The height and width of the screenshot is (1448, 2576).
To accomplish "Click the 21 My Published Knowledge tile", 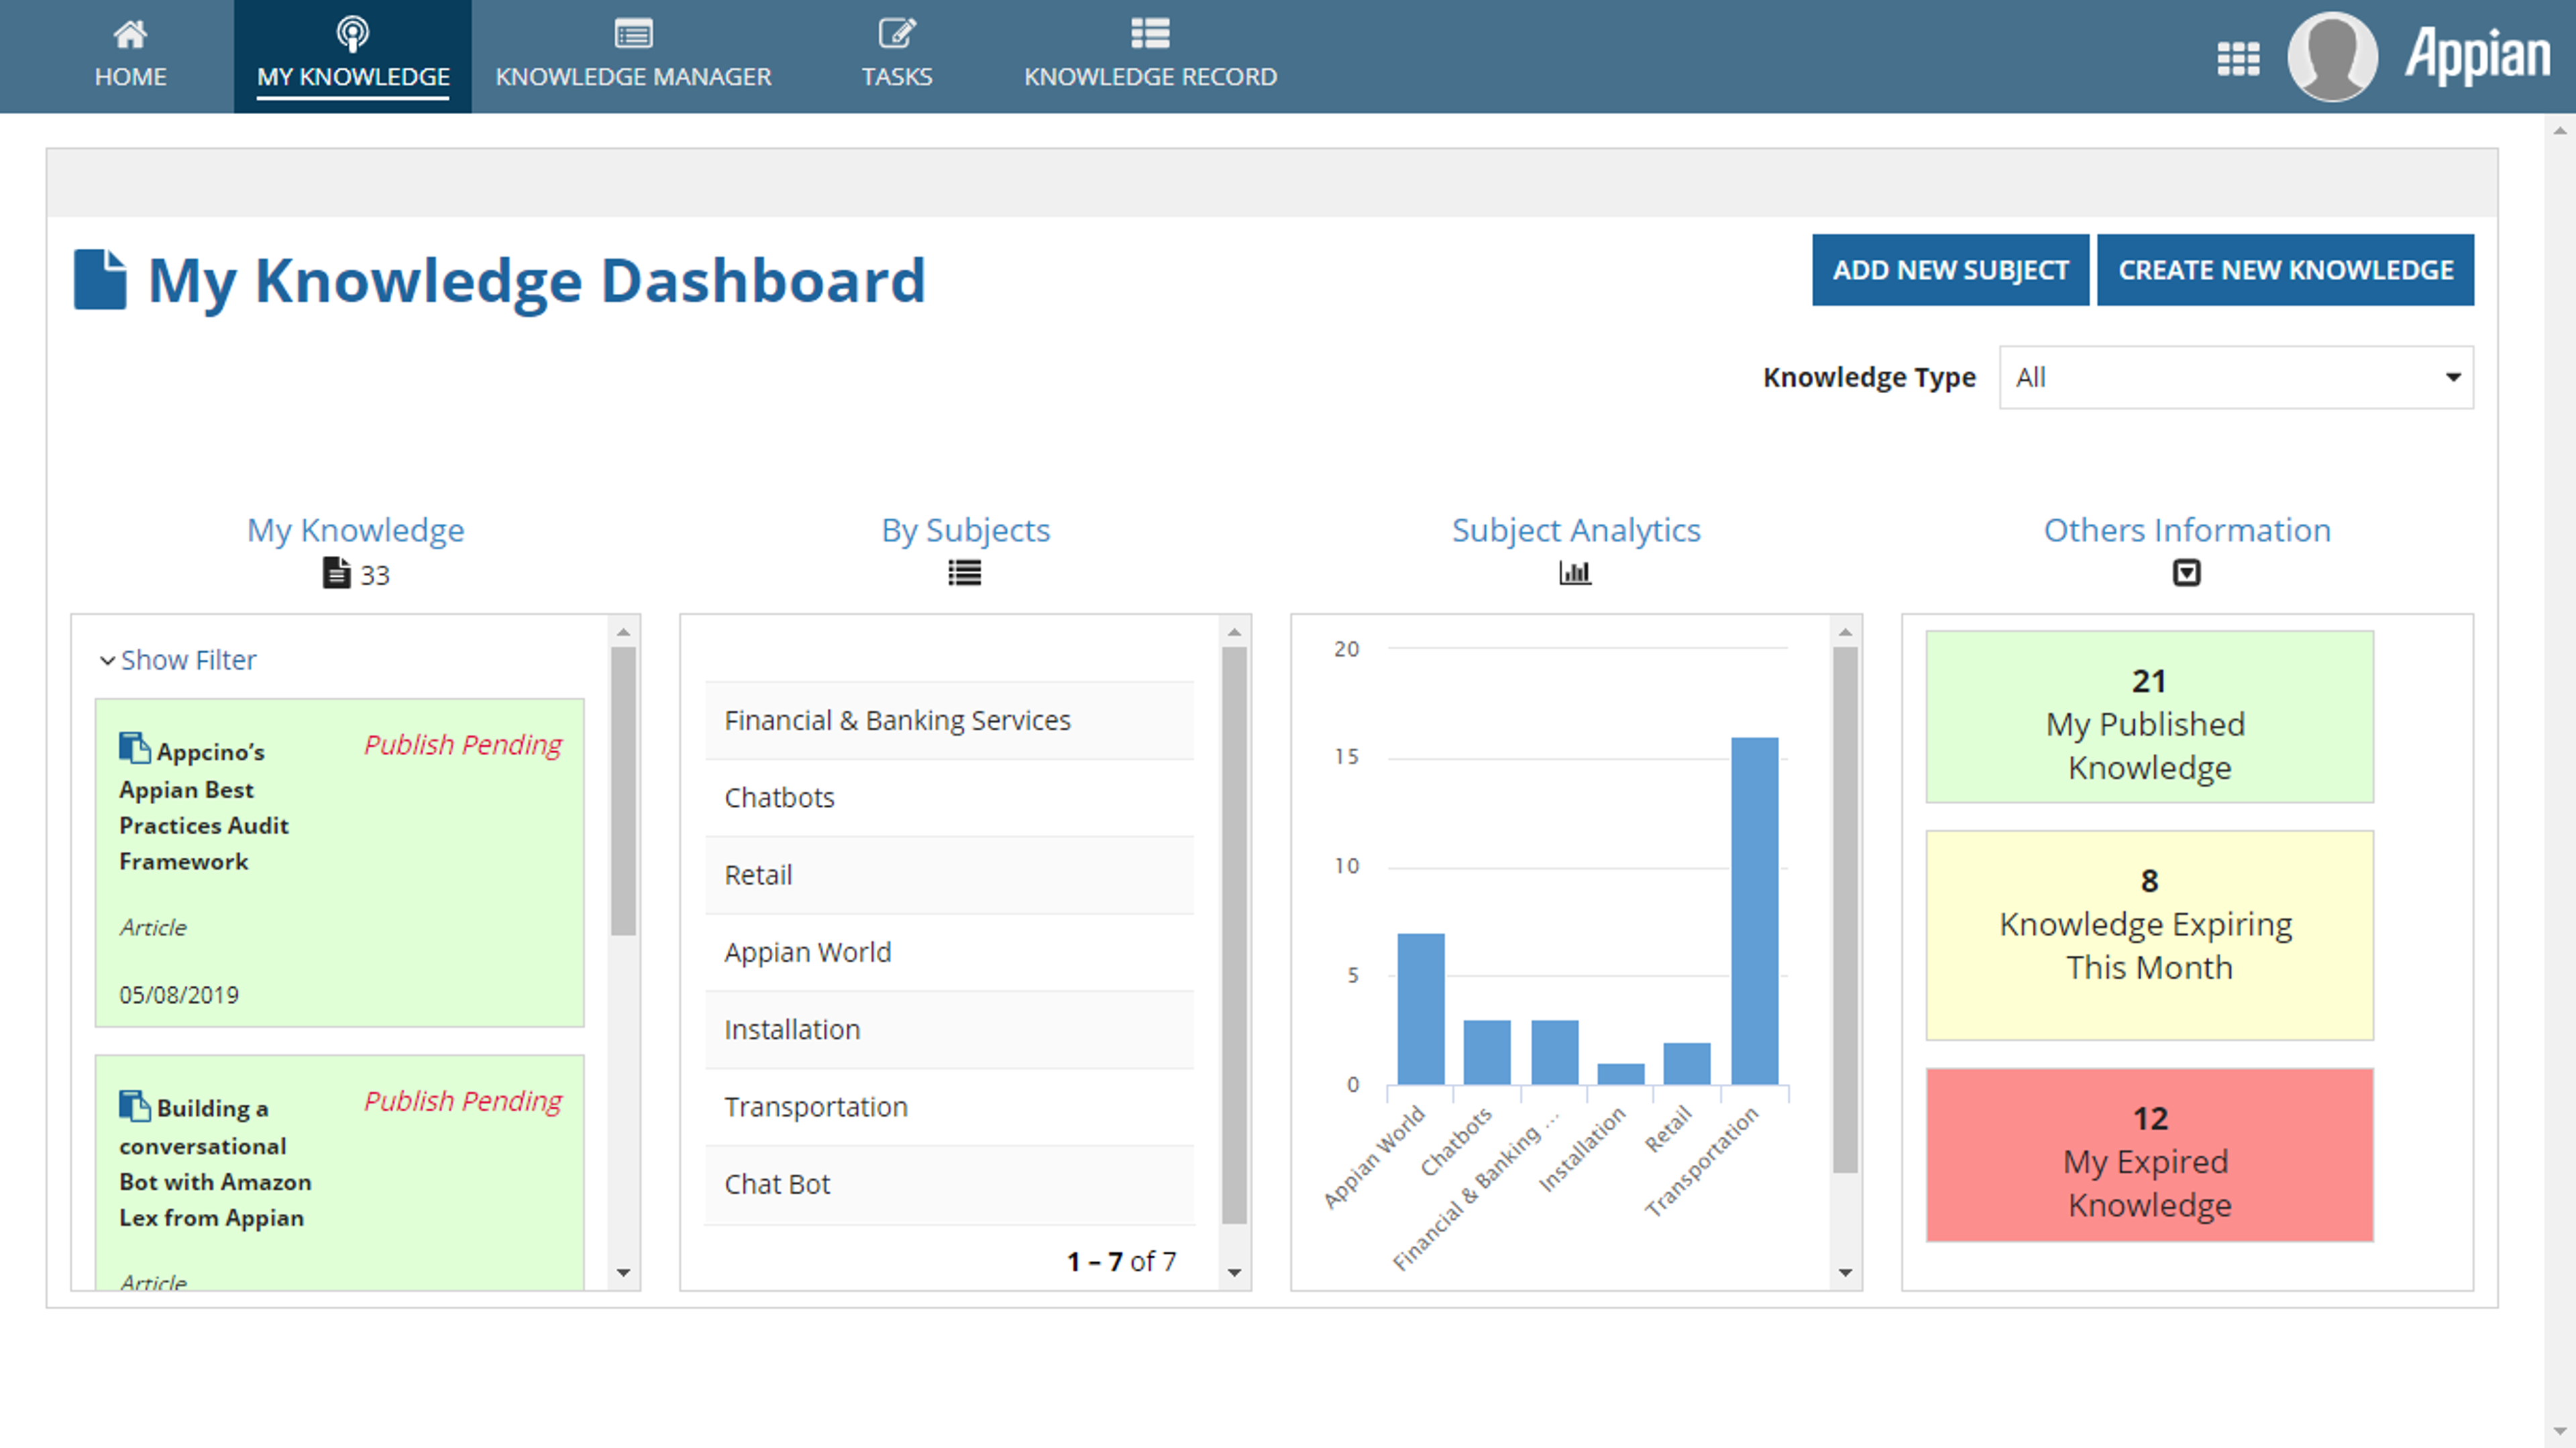I will point(2149,717).
